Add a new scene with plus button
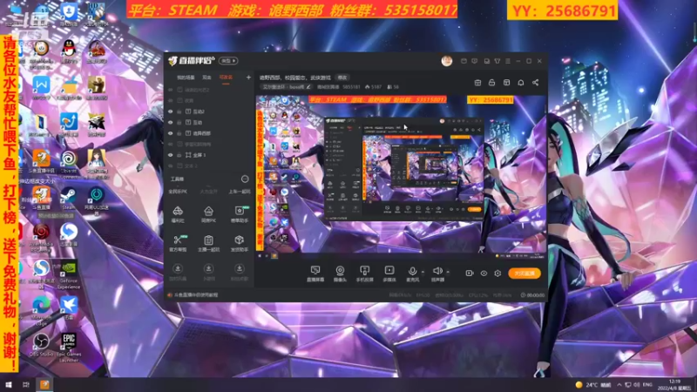697x392 pixels. 248,78
